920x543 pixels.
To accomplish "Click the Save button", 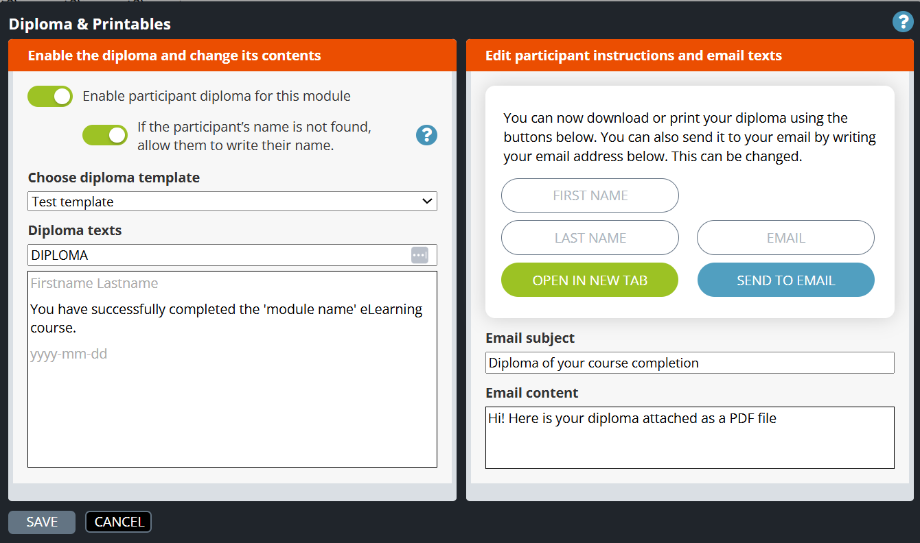I will click(42, 522).
